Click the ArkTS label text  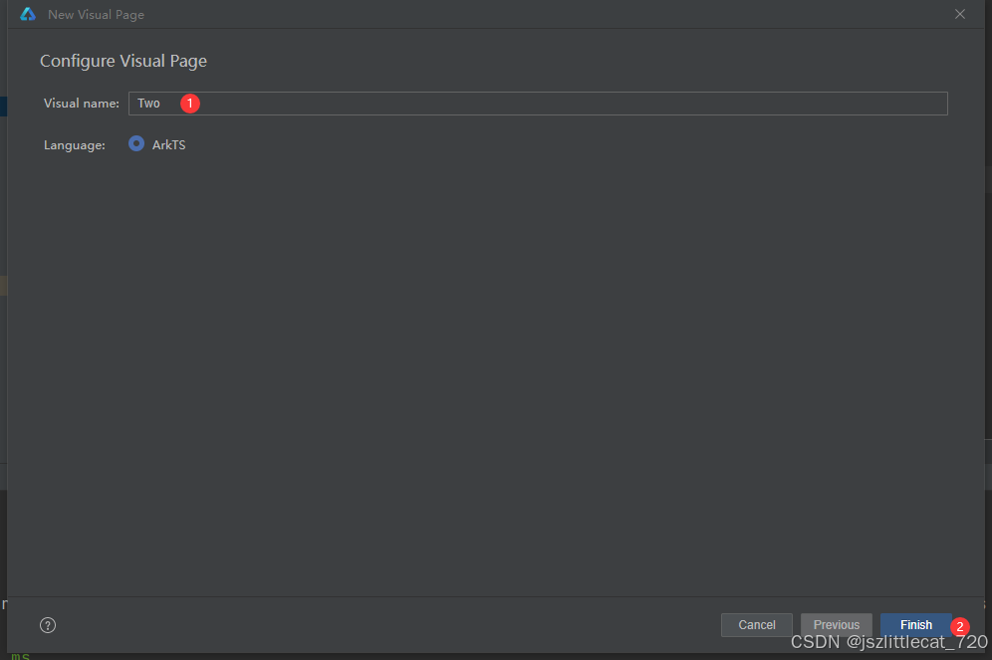click(168, 145)
